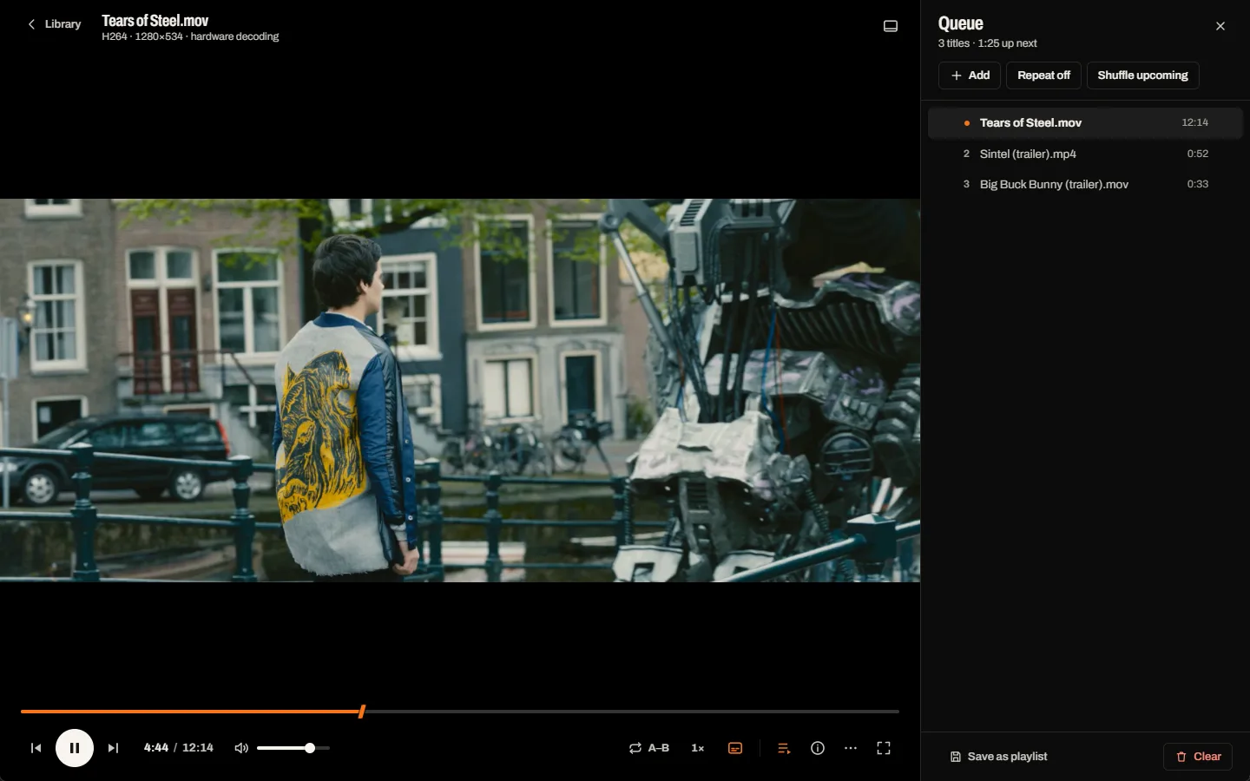Image resolution: width=1250 pixels, height=781 pixels.
Task: Seek on the playback progress bar
Action: coord(460,712)
